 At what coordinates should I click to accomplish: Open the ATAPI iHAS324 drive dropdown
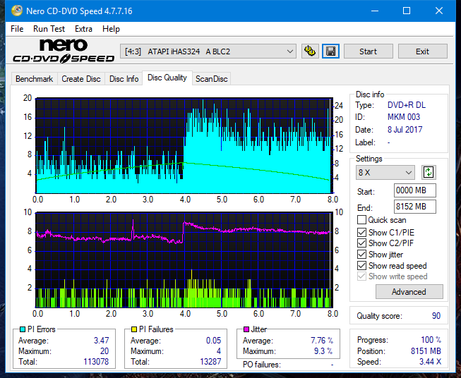tap(208, 51)
